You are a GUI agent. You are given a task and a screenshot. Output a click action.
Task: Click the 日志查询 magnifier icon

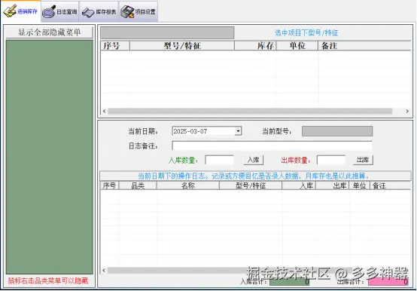point(49,12)
